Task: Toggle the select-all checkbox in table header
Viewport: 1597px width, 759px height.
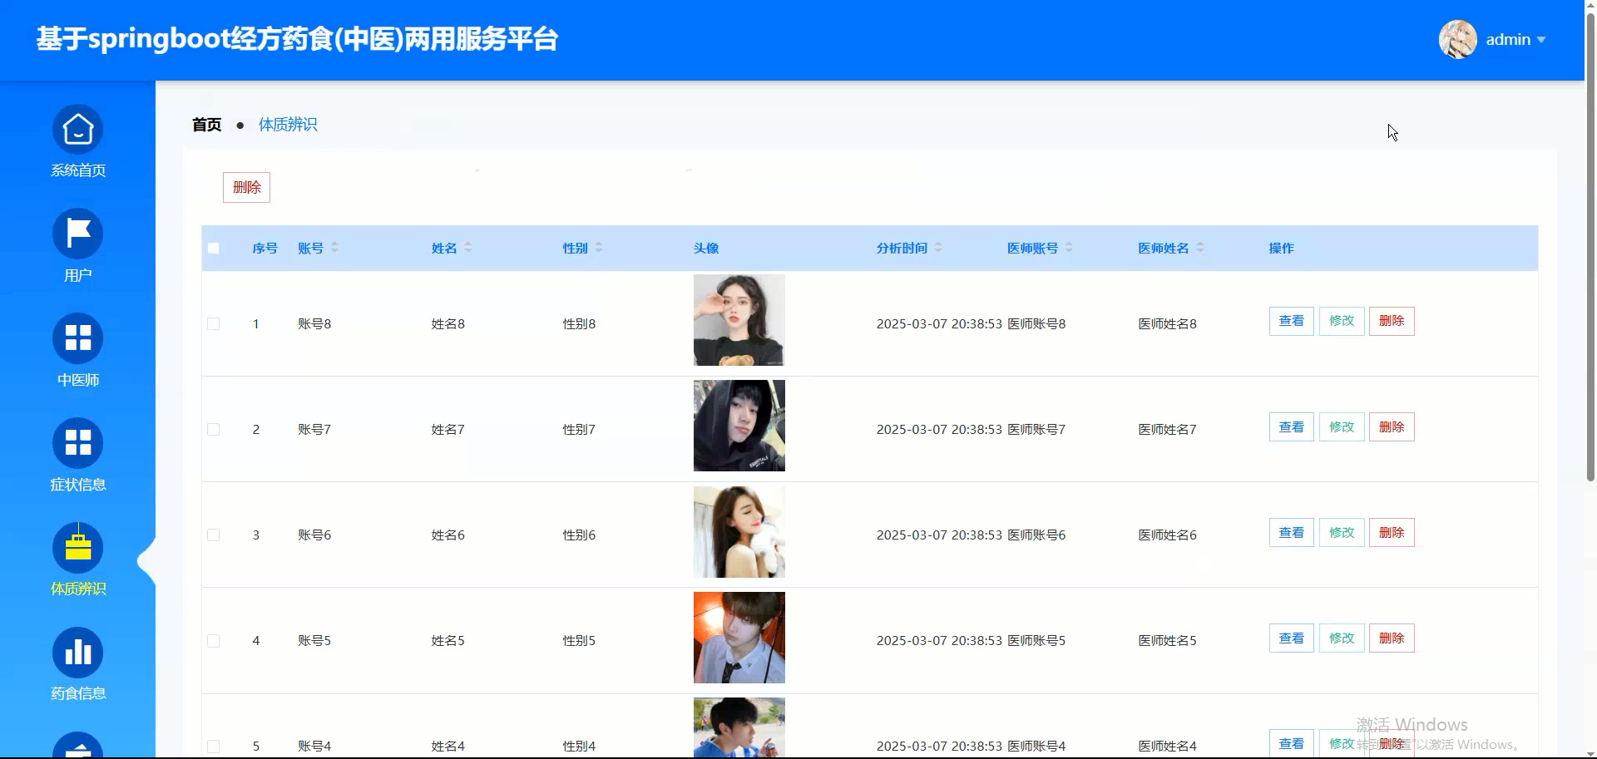Action: pos(213,248)
